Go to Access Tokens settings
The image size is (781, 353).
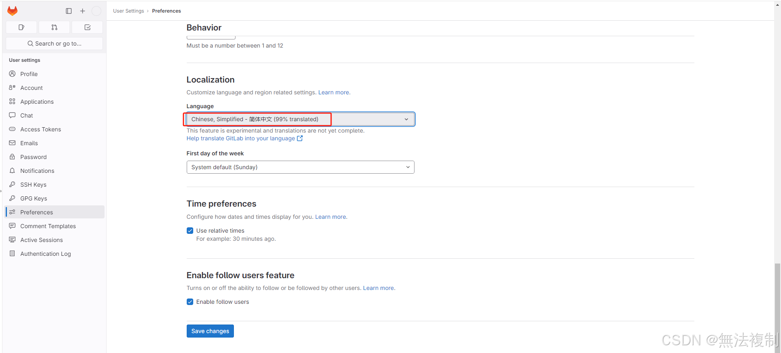click(55, 129)
